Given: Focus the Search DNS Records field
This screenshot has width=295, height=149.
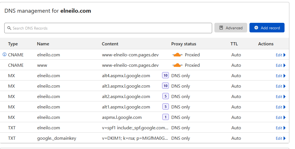Looking at the screenshot, I should point(110,28).
